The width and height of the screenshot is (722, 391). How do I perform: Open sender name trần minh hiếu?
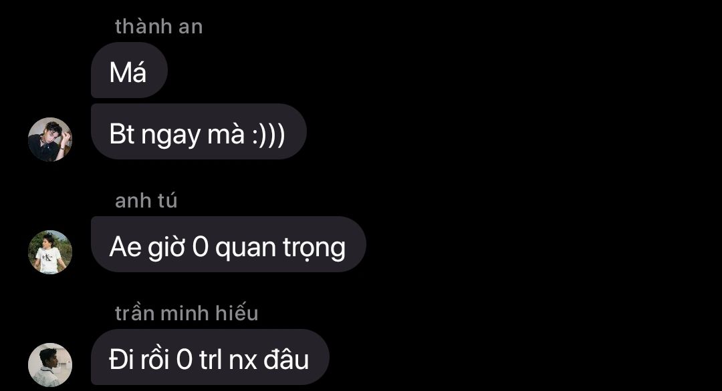(187, 313)
